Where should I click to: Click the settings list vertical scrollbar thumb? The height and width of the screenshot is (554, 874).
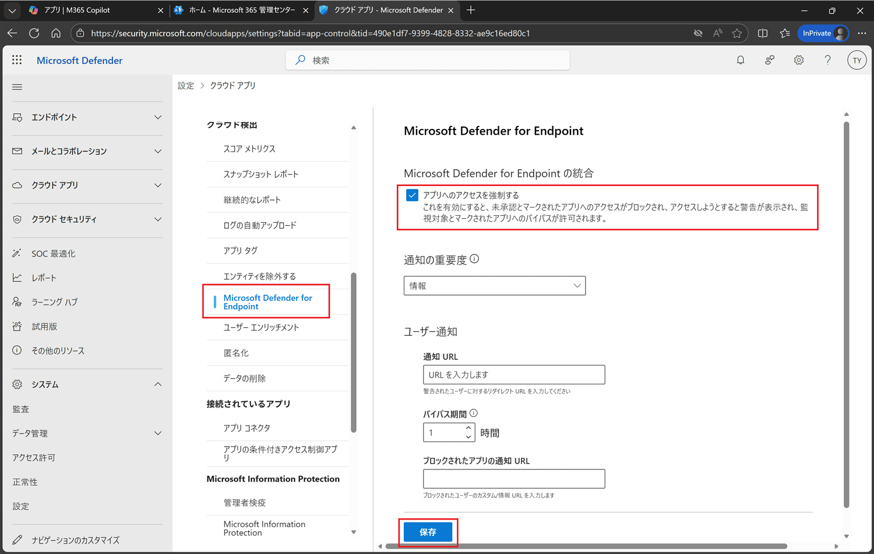tap(354, 353)
